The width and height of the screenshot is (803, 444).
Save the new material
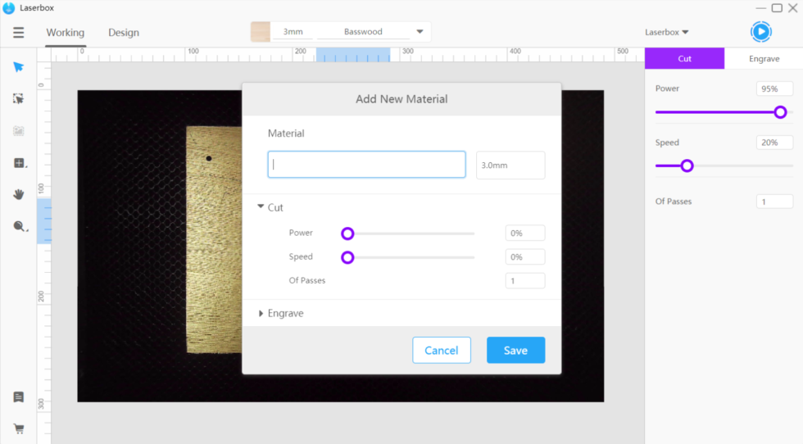pos(515,351)
